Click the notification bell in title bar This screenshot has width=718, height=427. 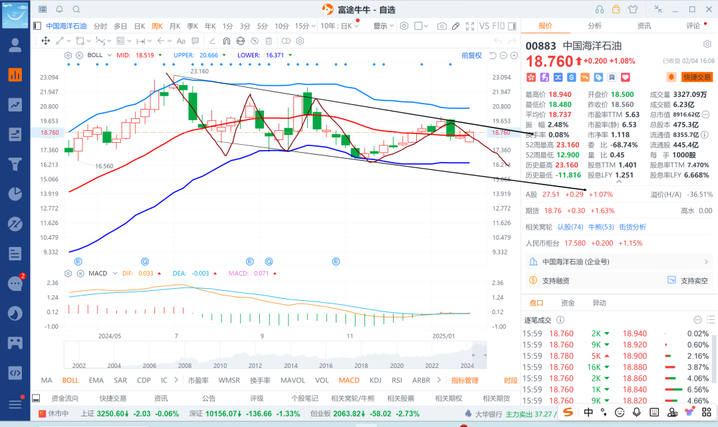[x=60, y=9]
